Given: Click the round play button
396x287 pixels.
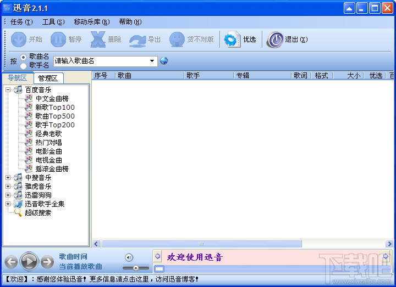Looking at the screenshot, I should [x=29, y=262].
